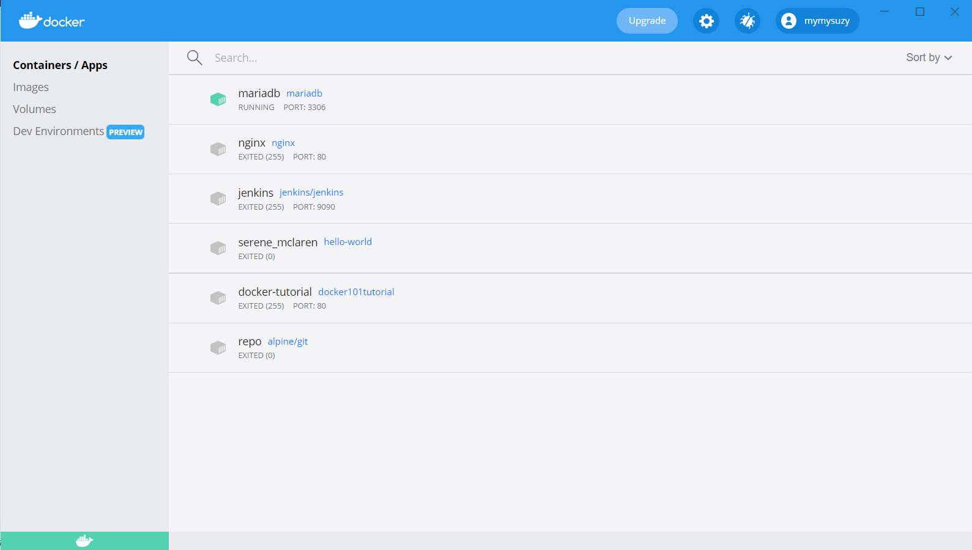The height and width of the screenshot is (550, 972).
Task: Select the docker-tutorial container name
Action: [x=275, y=291]
